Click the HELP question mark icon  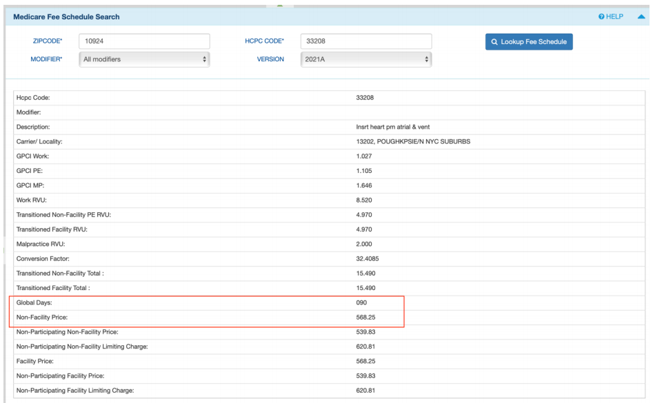[x=602, y=17]
